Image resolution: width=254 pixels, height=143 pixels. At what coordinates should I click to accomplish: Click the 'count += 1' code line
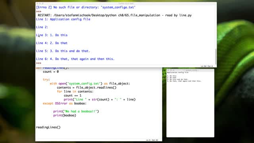coord(73,95)
